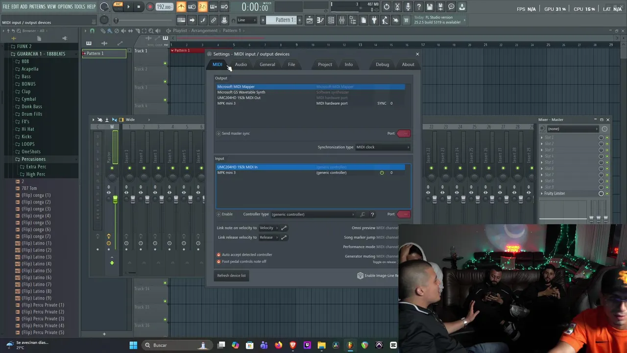The image size is (627, 353).
Task: Toggle Foot pedal controls note off
Action: pos(219,262)
